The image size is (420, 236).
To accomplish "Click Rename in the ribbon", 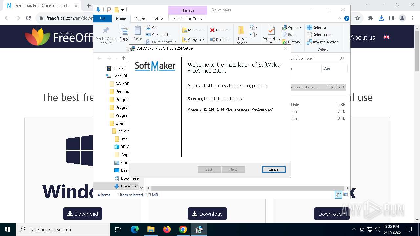I will click(x=220, y=40).
